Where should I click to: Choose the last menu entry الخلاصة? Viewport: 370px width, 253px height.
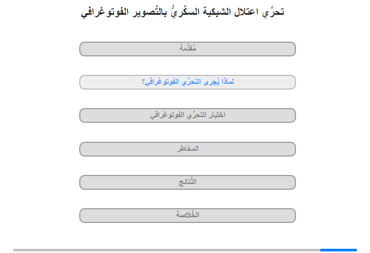(x=187, y=216)
